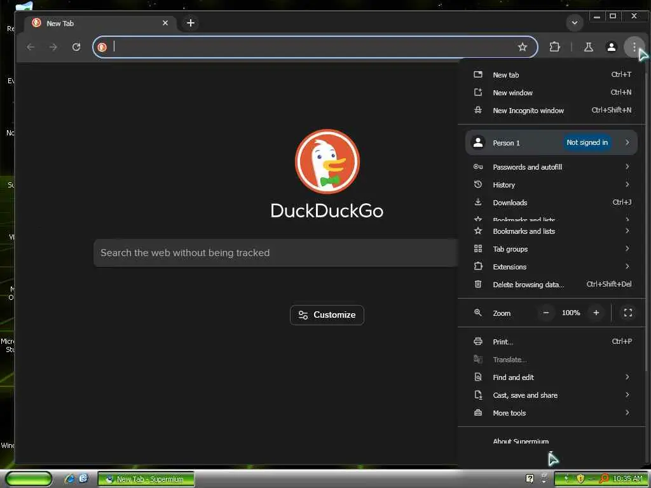Bookmark this tab with the star icon
Viewport: 651px width, 488px height.
523,47
